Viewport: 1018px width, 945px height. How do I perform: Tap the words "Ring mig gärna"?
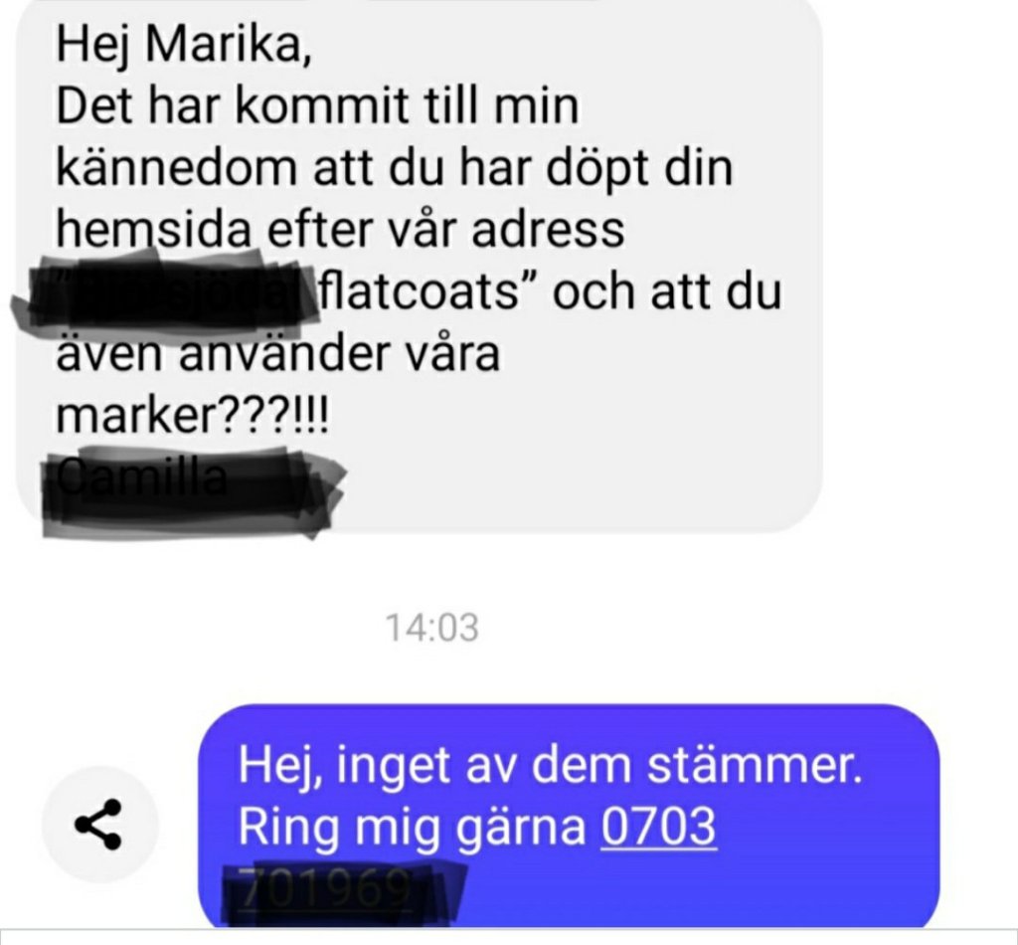pyautogui.click(x=412, y=827)
